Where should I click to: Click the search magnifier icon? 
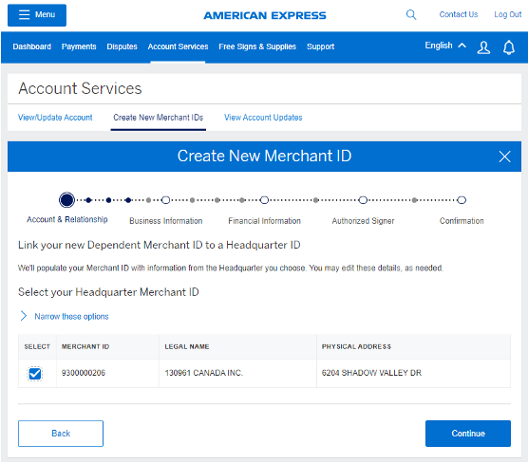click(x=411, y=15)
